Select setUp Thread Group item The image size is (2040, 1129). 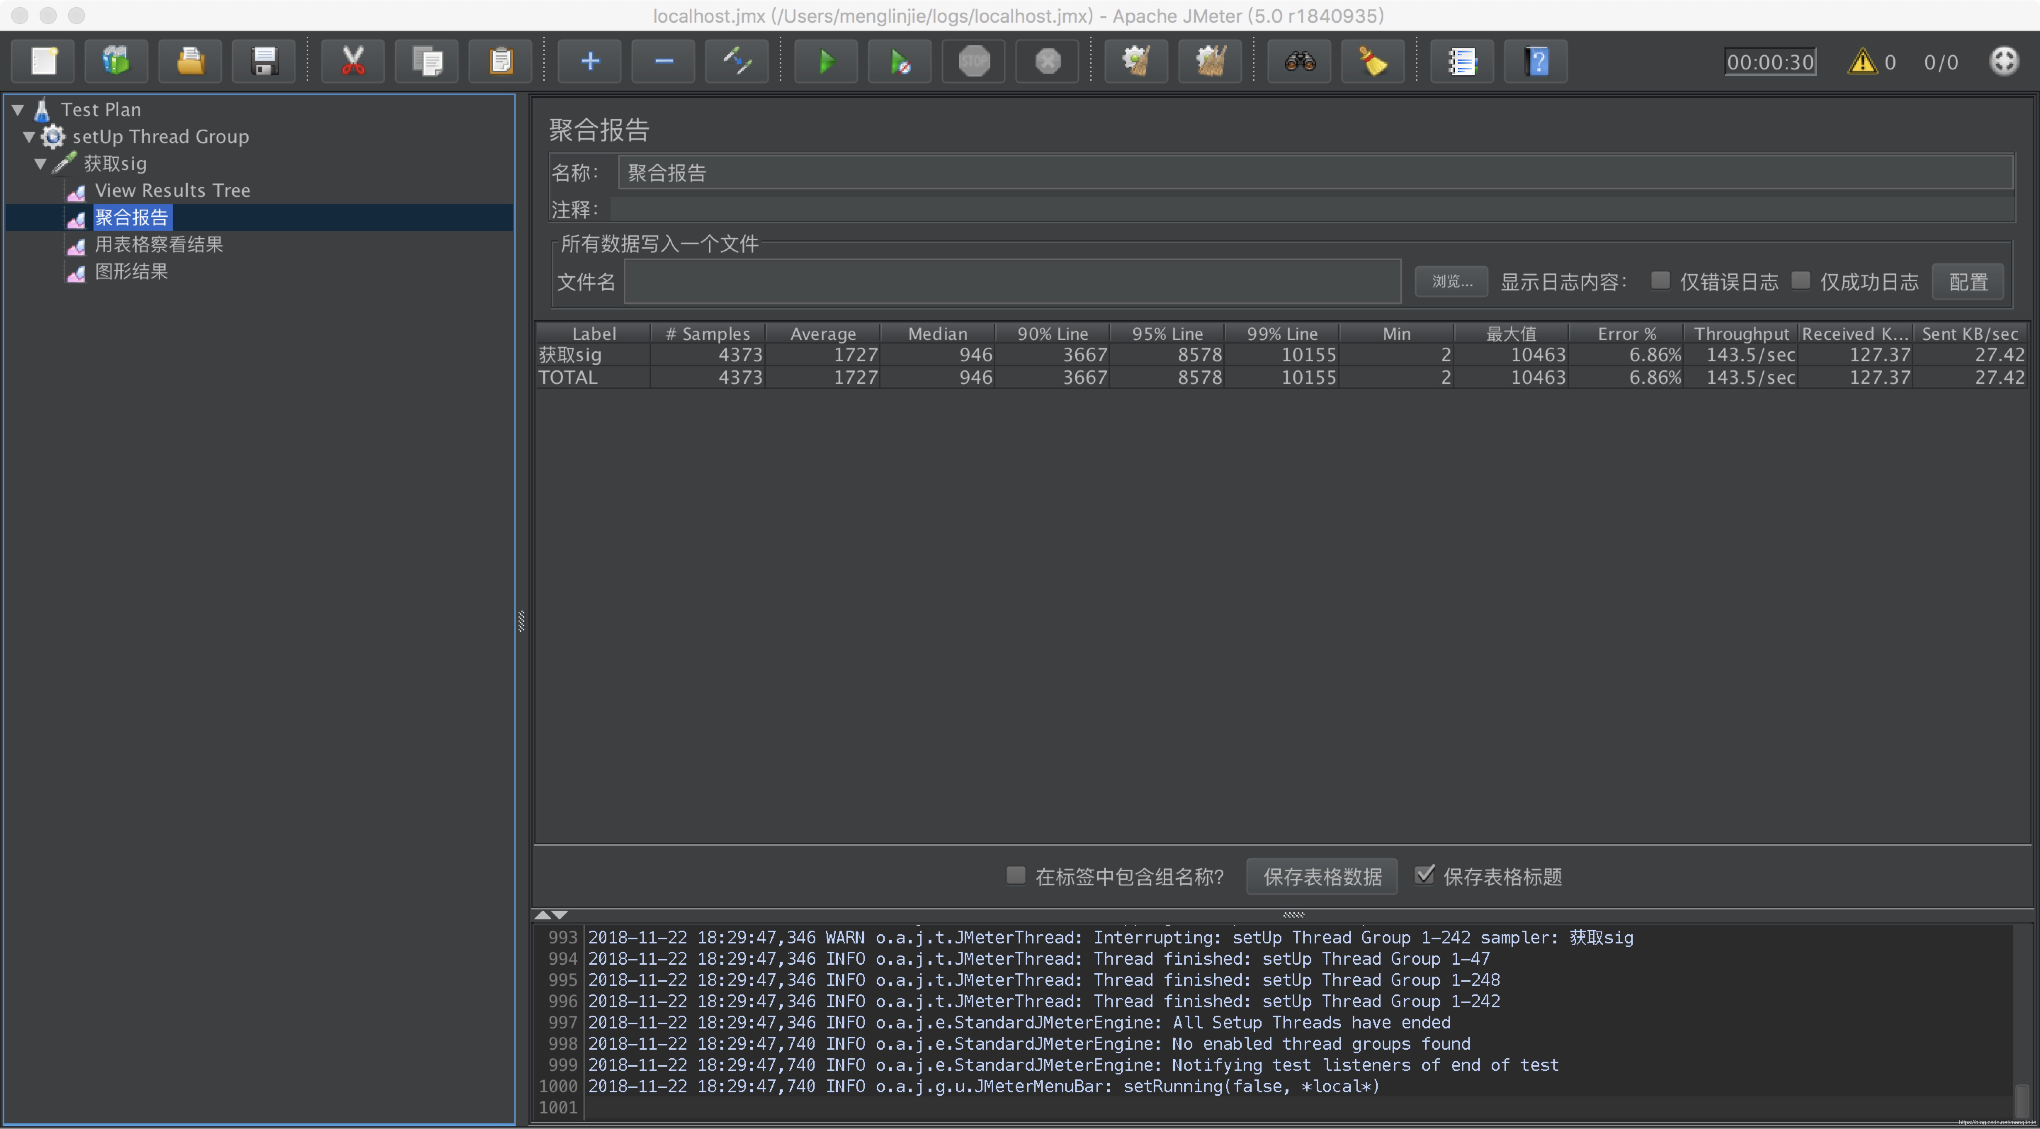pyautogui.click(x=161, y=136)
